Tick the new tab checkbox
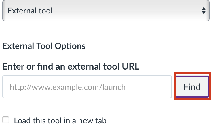Image resolution: width=211 pixels, height=129 pixels. coord(6,120)
